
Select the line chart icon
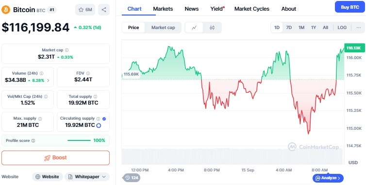pyautogui.click(x=194, y=28)
